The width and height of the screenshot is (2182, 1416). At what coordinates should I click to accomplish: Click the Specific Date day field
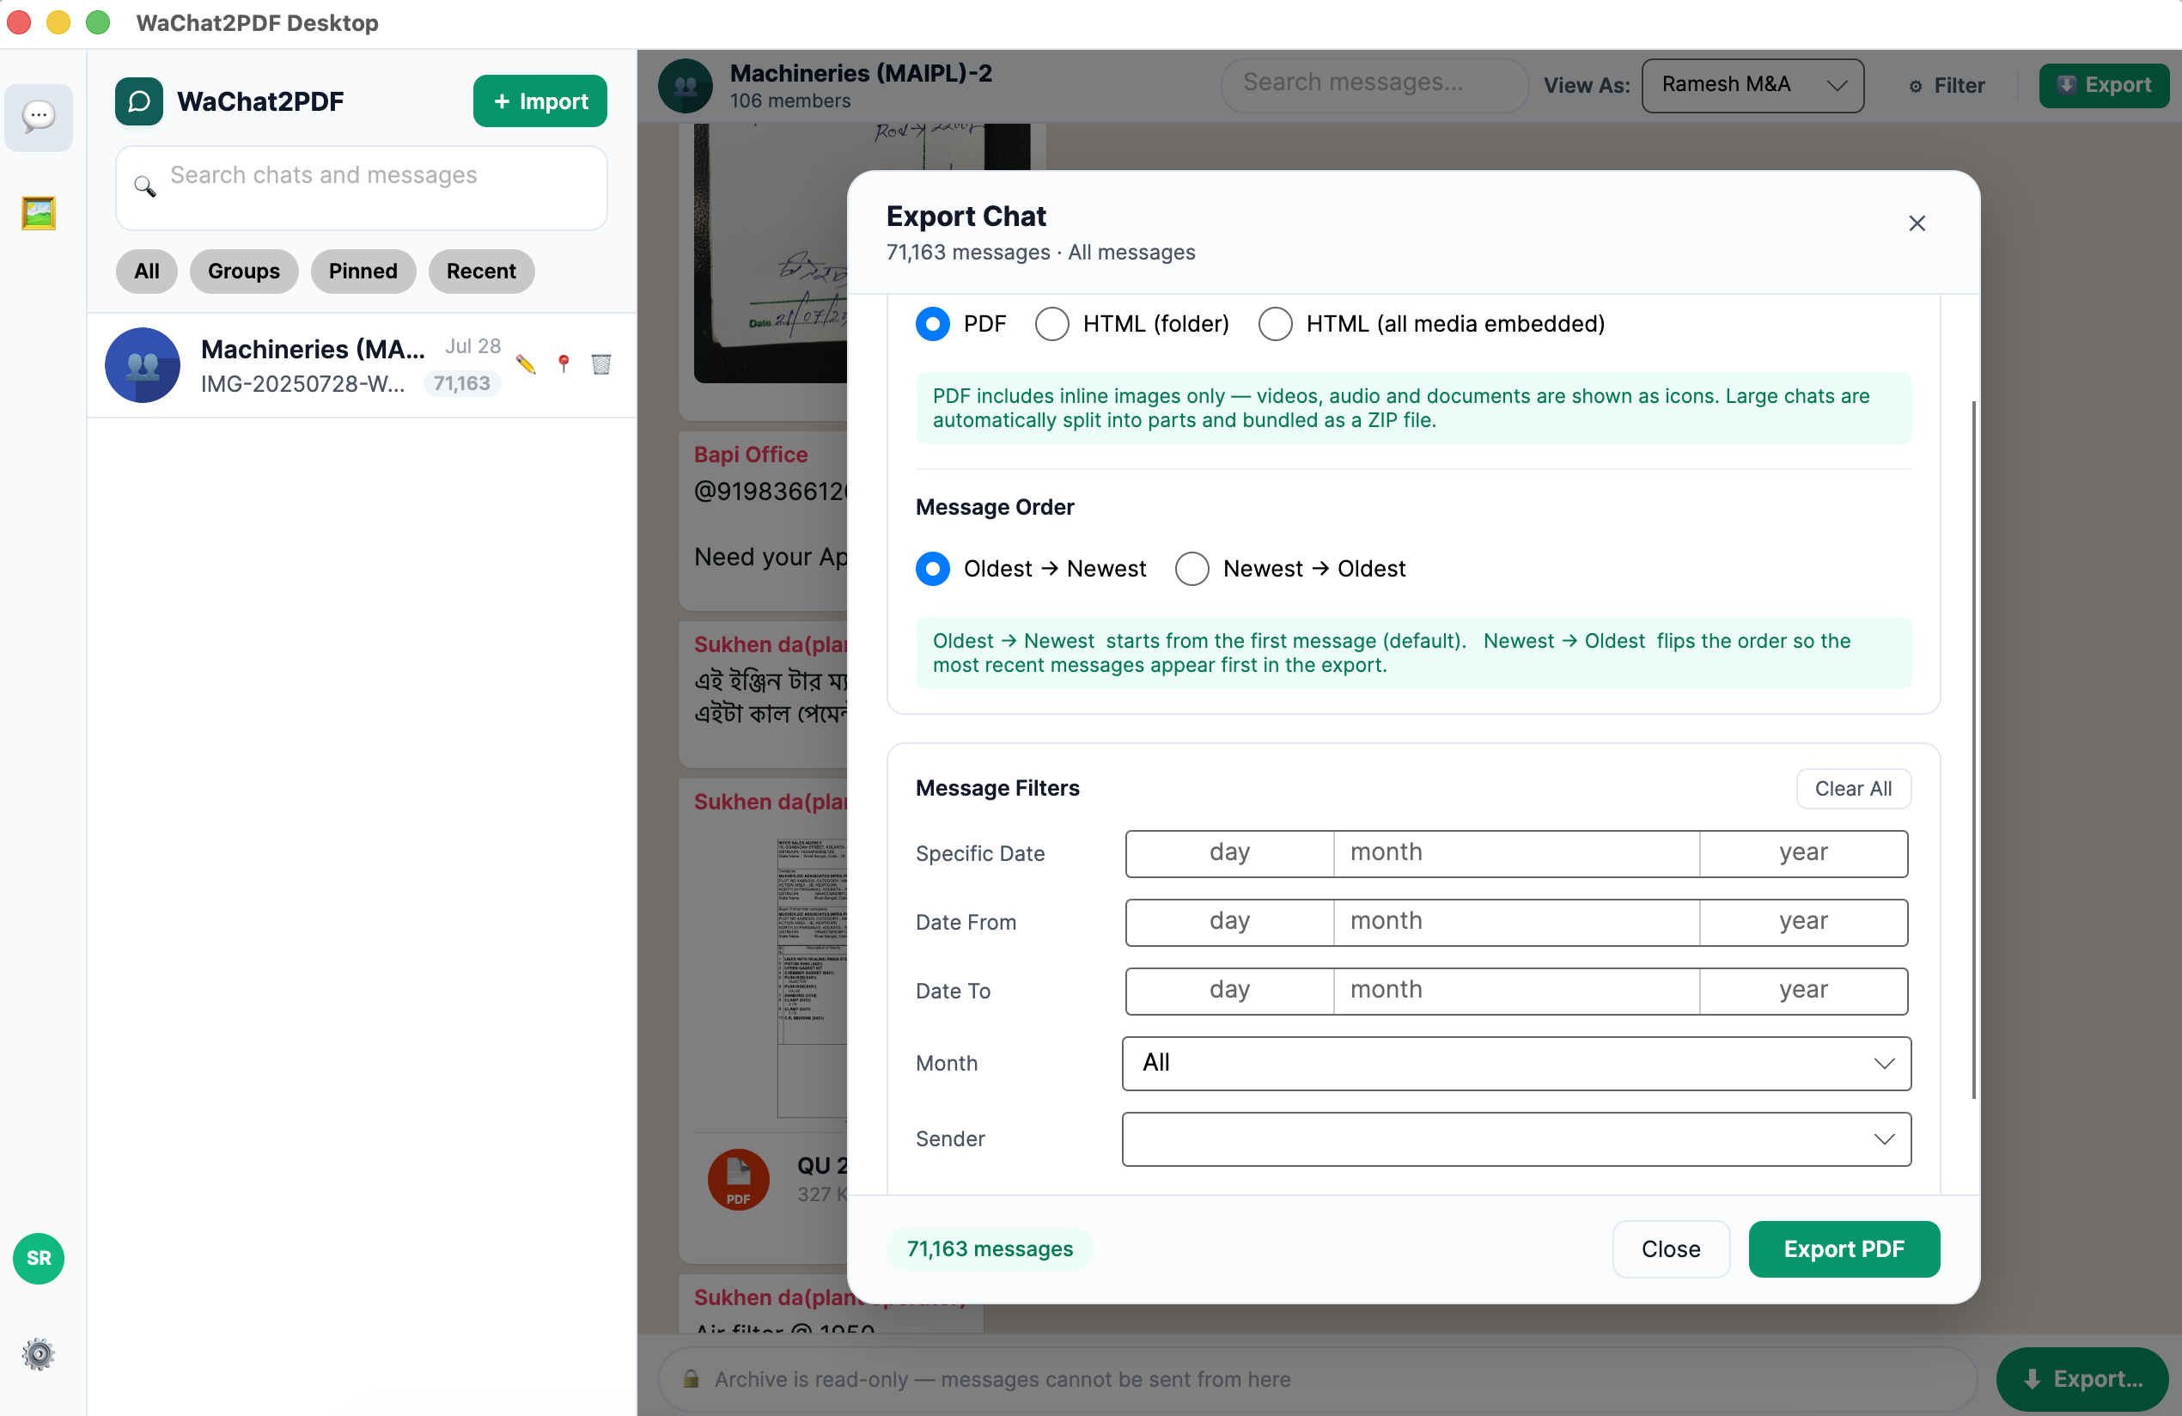[x=1229, y=853]
